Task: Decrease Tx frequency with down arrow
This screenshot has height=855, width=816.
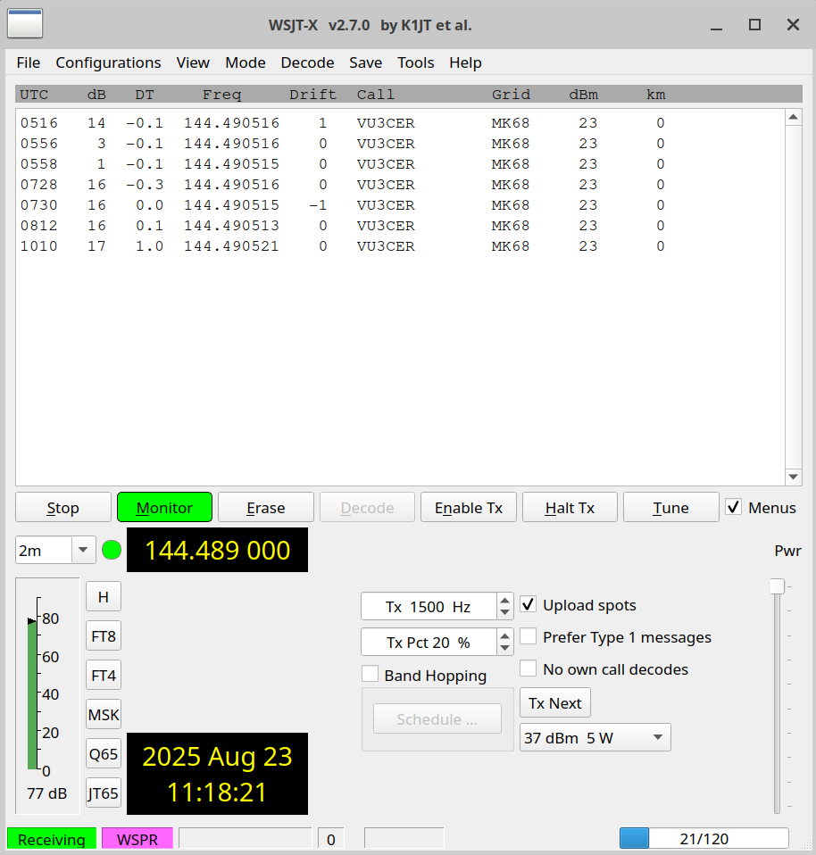Action: coord(505,613)
